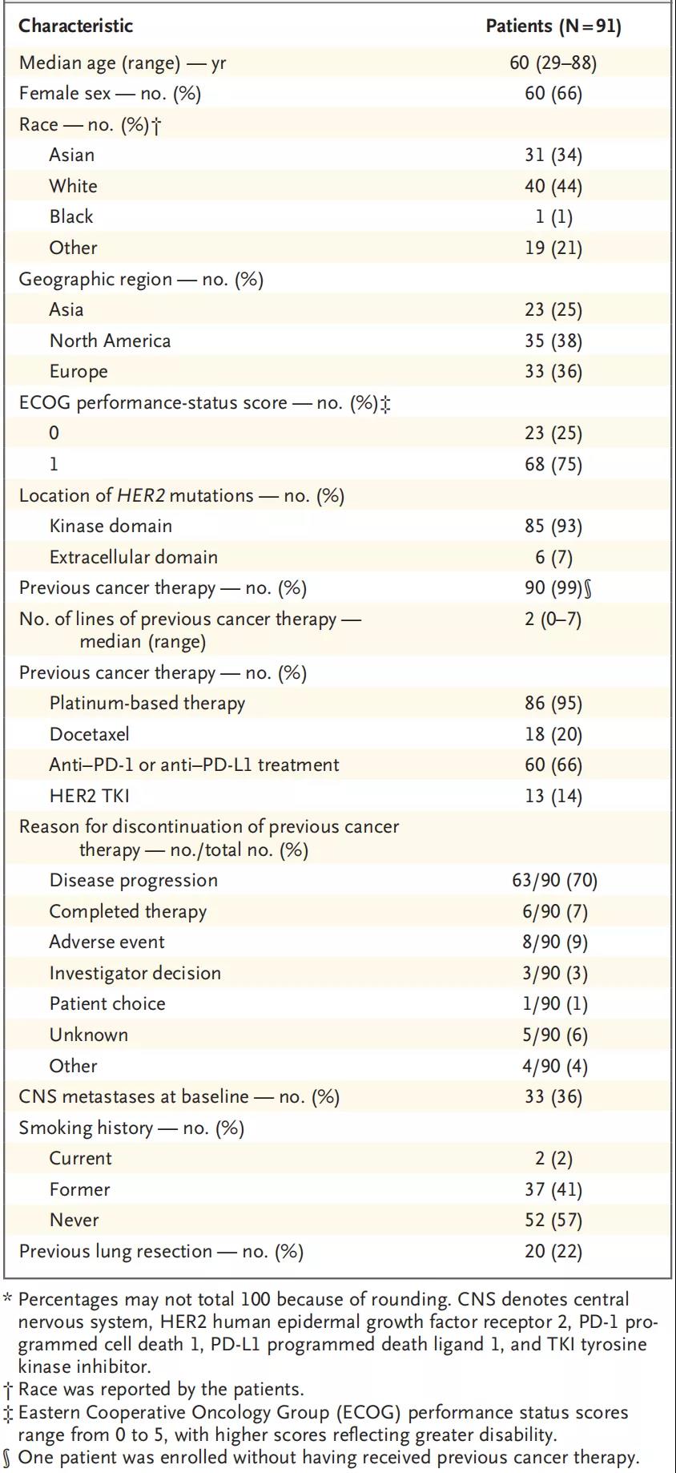Select the 'Never' smoking history row
This screenshot has height=1473, width=676.
(74, 1220)
